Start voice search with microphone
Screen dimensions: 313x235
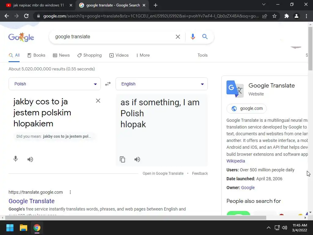point(193,37)
